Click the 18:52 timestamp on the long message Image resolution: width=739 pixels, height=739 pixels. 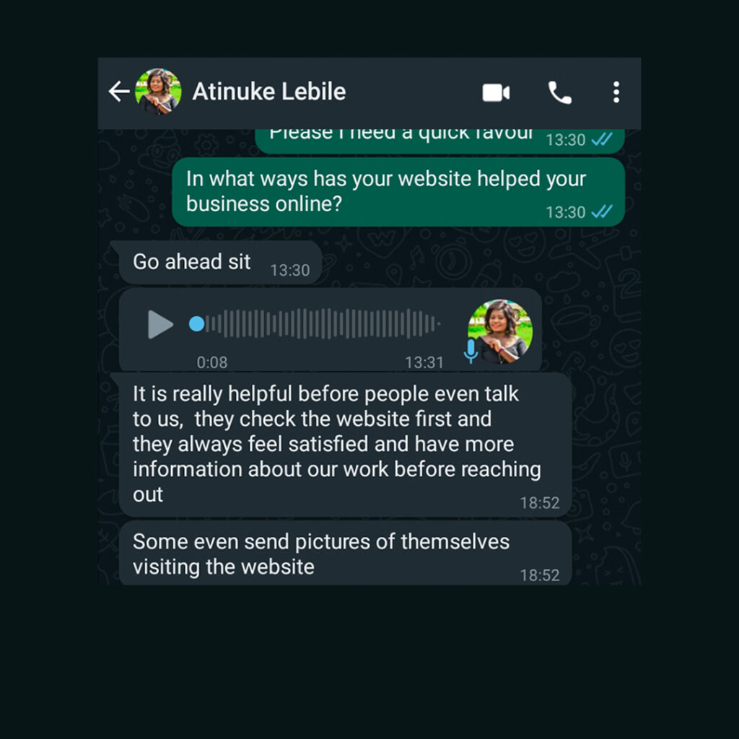pyautogui.click(x=540, y=503)
